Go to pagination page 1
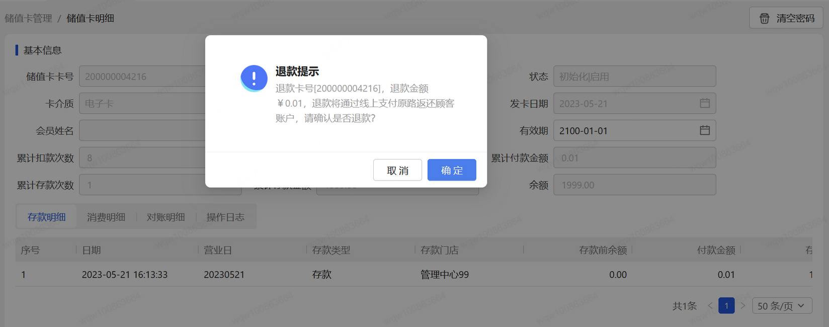 click(726, 306)
